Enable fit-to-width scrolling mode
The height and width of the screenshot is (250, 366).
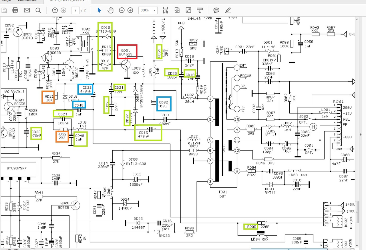166,10
